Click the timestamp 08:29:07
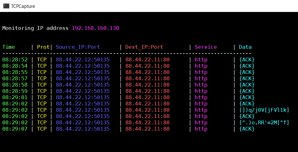Image resolution: width=298 pixels, height=152 pixels. (x=15, y=129)
